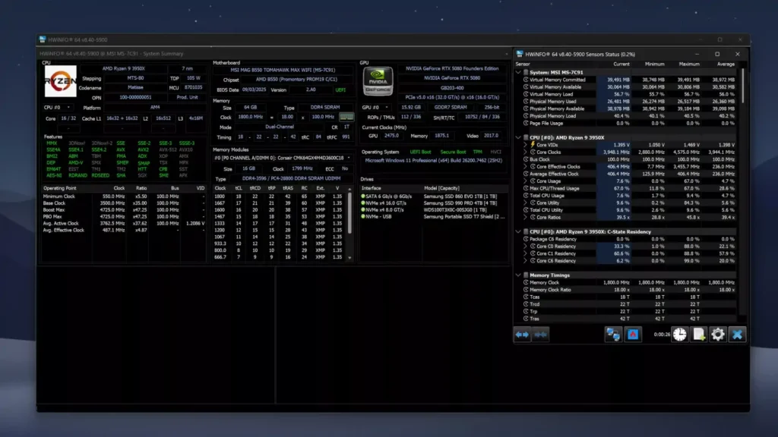Click clock icon beside Memory Clock Ratio
The height and width of the screenshot is (437, 778).
[526, 290]
